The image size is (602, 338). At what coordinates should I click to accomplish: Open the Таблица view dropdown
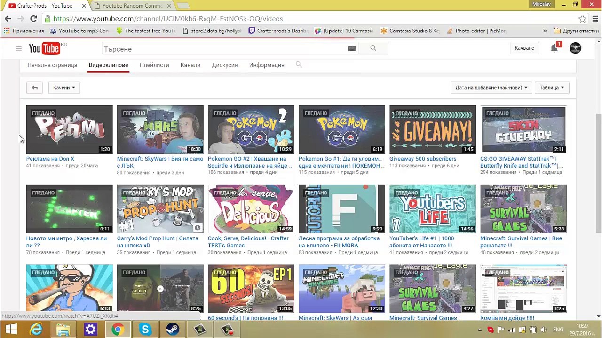tap(552, 87)
